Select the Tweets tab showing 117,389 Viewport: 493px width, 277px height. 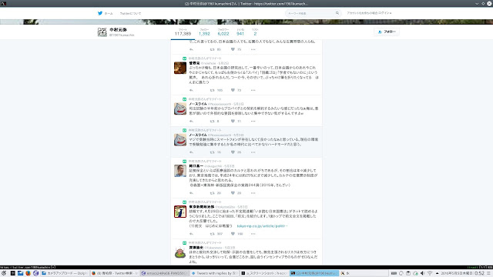(x=183, y=32)
